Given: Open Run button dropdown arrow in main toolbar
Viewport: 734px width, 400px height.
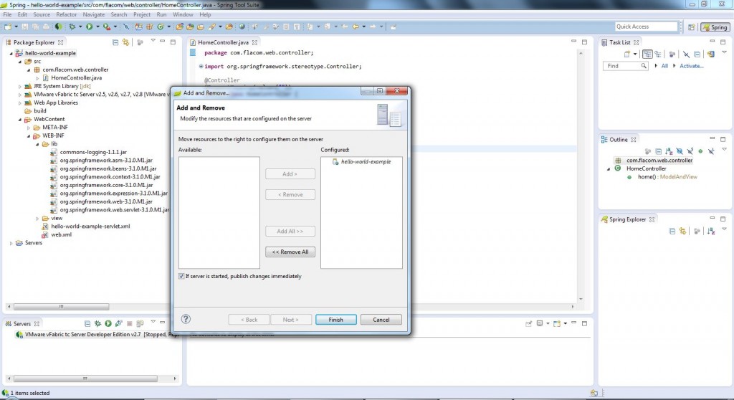Looking at the screenshot, I should [x=97, y=27].
